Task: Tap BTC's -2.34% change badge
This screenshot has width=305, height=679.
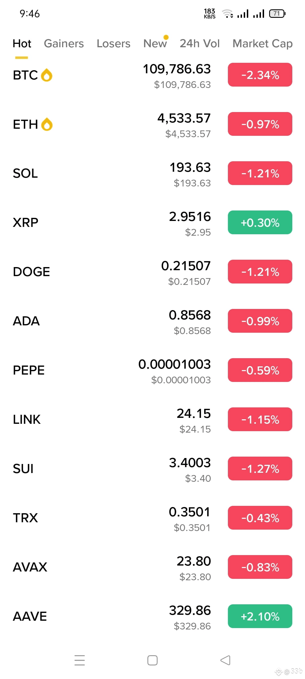Action: click(260, 75)
